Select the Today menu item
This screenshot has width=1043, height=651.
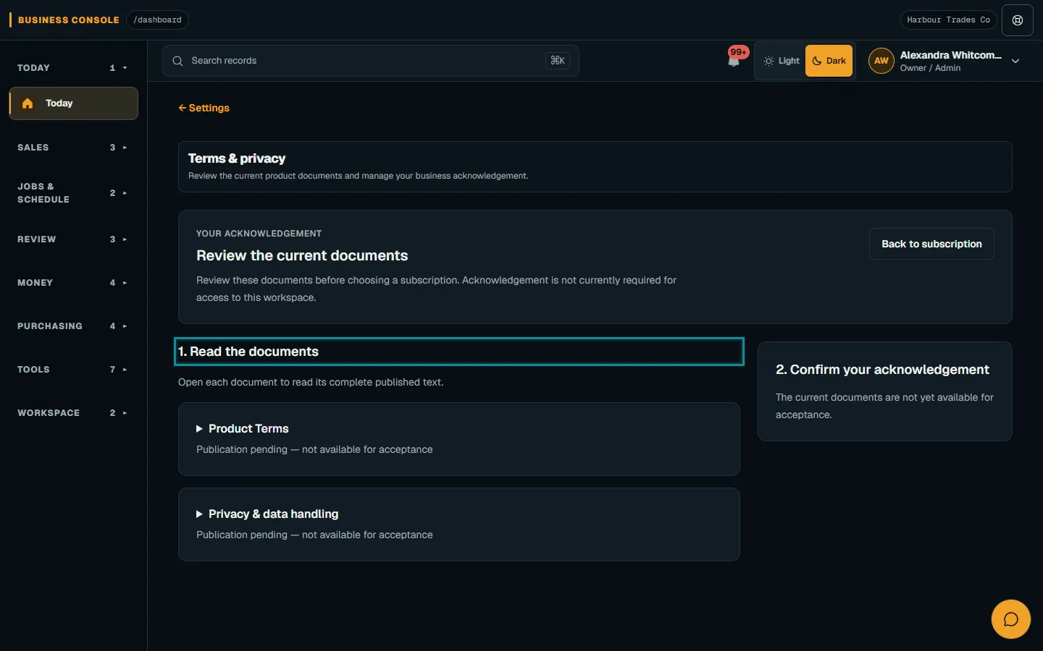coord(73,103)
